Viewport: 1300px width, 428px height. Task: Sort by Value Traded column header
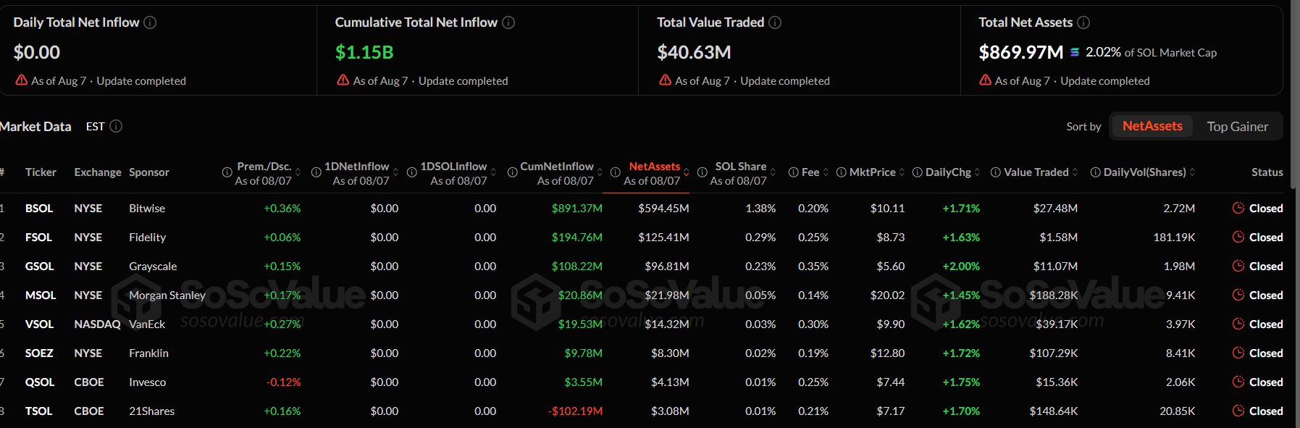coord(1035,172)
